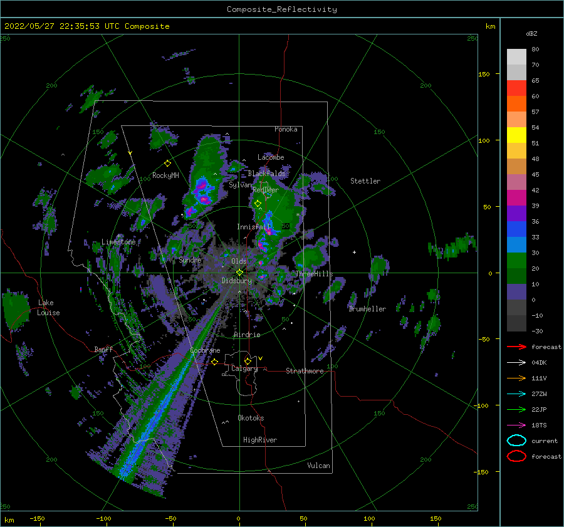Click the green 22JP arrow icon

coord(516,409)
